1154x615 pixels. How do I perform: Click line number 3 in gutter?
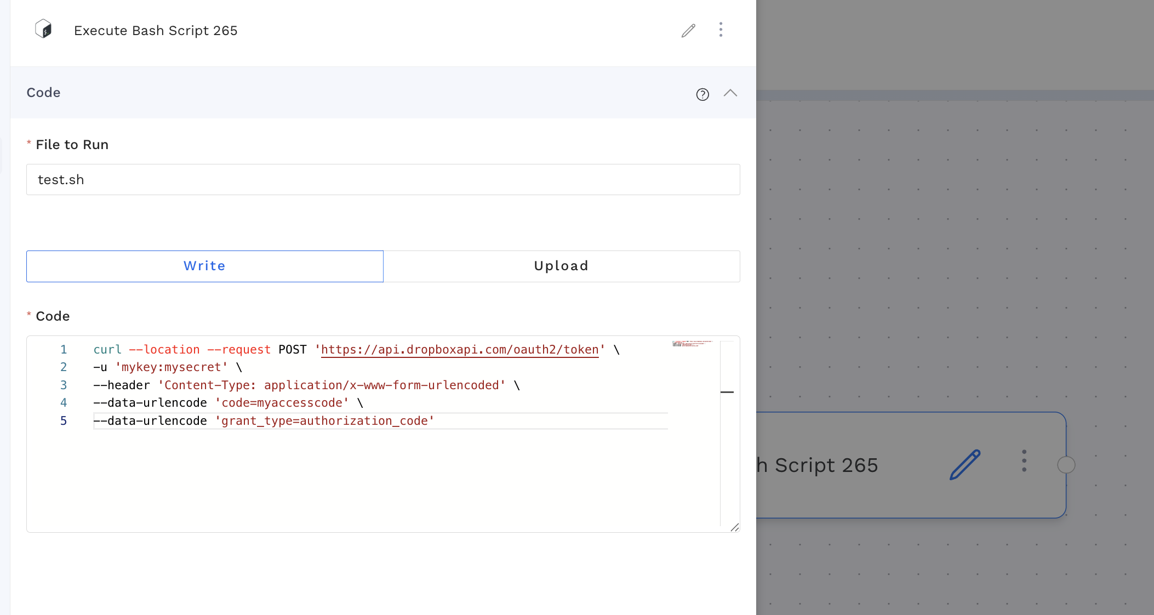point(64,385)
